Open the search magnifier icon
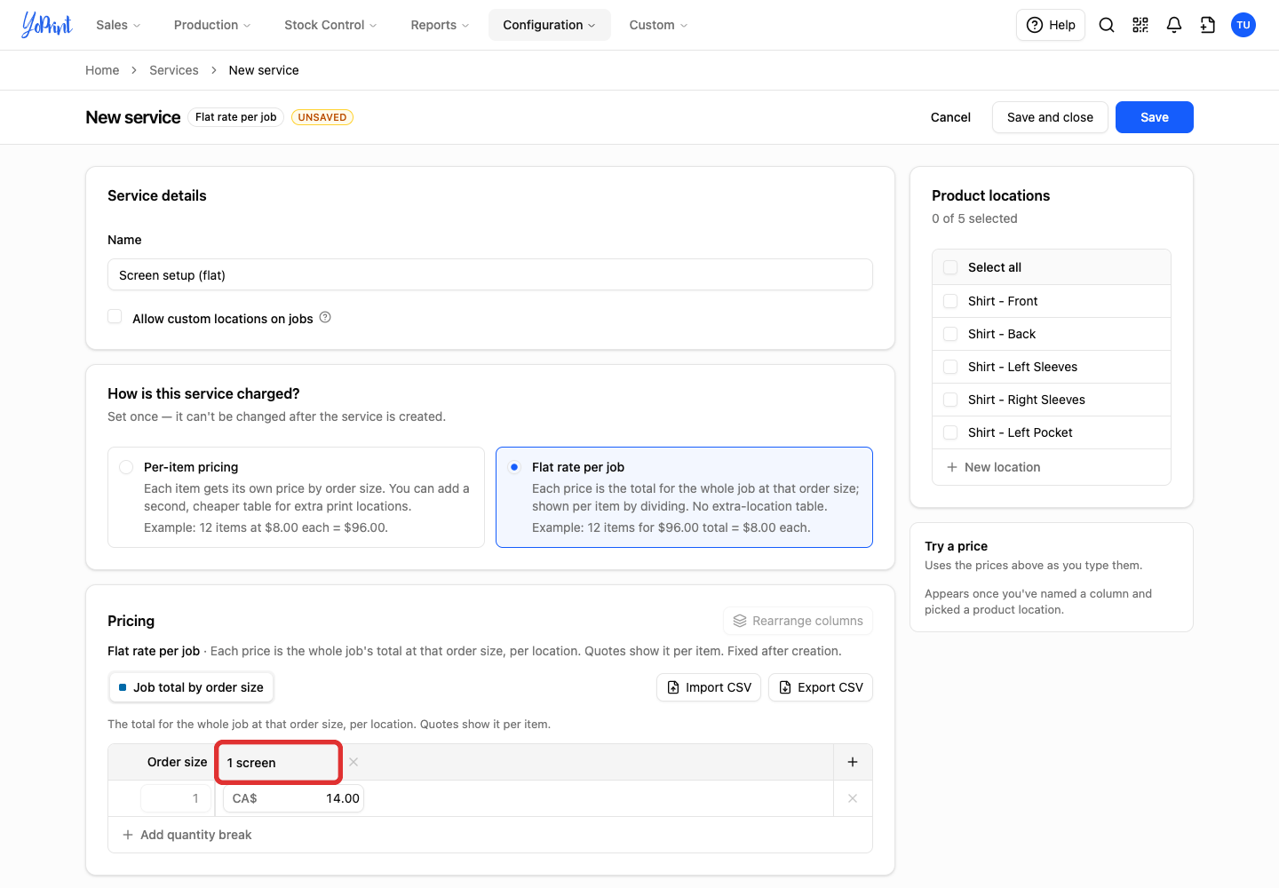Screen dimensions: 1279x888 click(1107, 25)
